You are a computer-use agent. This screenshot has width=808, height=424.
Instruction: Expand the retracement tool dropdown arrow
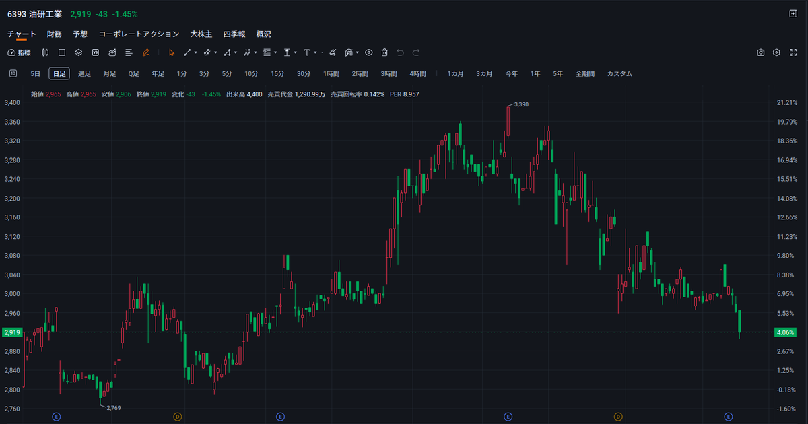tap(275, 52)
